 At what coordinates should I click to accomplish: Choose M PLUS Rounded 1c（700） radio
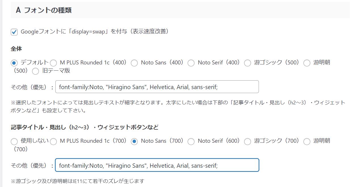pyautogui.click(x=54, y=141)
